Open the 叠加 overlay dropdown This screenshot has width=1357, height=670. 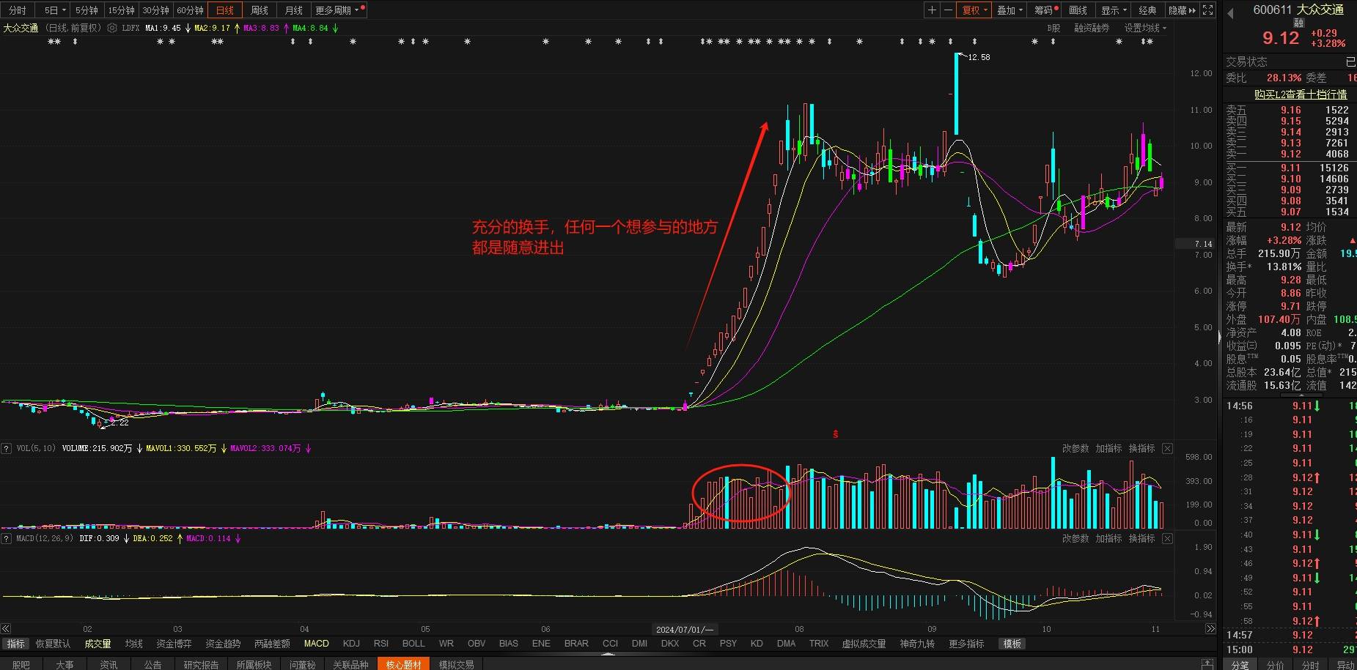pyautogui.click(x=1010, y=10)
